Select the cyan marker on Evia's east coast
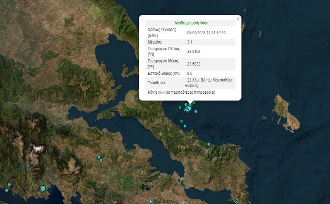This screenshot has height=204, width=330. pyautogui.click(x=208, y=144)
